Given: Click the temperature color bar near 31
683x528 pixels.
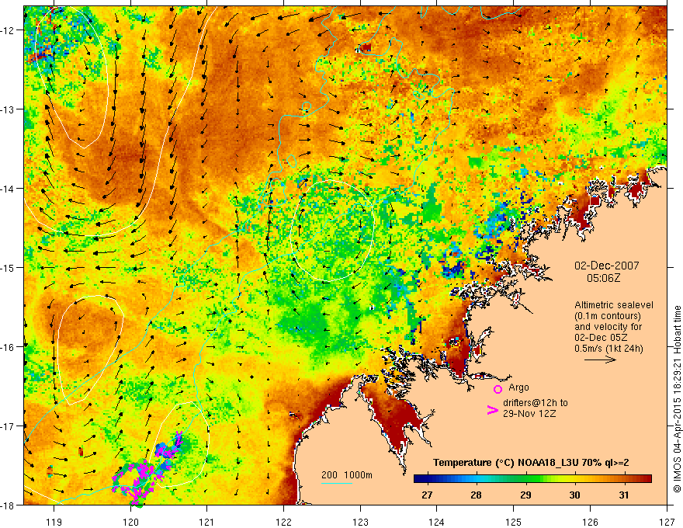Looking at the screenshot, I should [x=624, y=479].
